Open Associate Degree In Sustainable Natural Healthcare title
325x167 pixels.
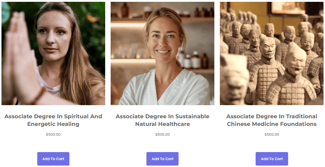click(x=162, y=120)
